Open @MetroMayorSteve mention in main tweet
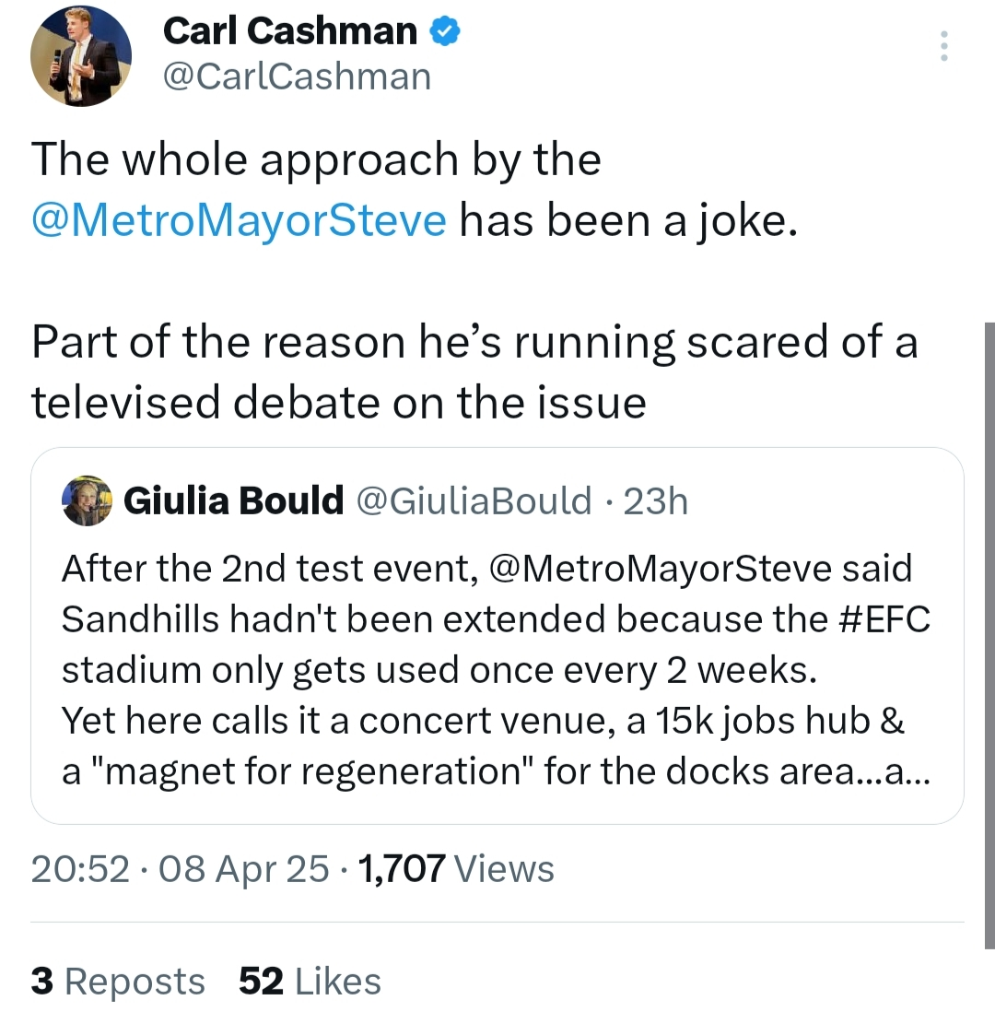This screenshot has width=995, height=1012. click(x=240, y=221)
